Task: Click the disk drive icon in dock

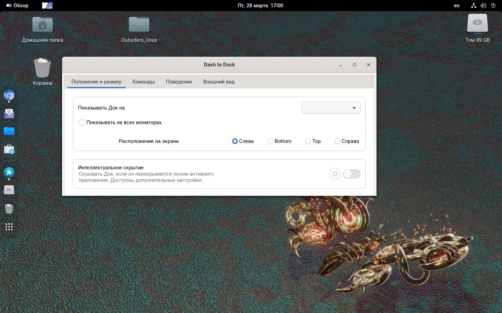Action: (9, 190)
